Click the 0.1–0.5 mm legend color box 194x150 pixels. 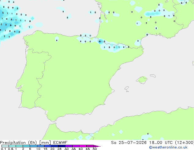point(5,146)
